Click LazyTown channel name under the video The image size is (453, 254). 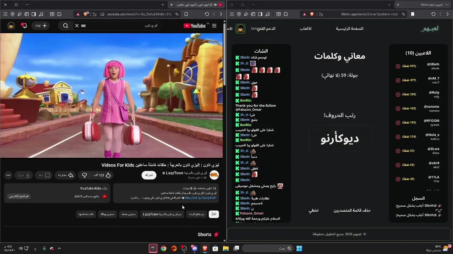point(187,173)
